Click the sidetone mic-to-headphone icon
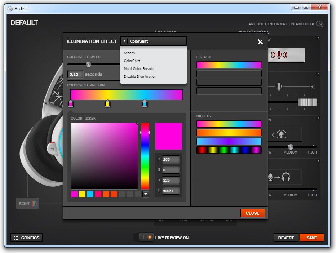This screenshot has width=336, height=253. pyautogui.click(x=279, y=177)
